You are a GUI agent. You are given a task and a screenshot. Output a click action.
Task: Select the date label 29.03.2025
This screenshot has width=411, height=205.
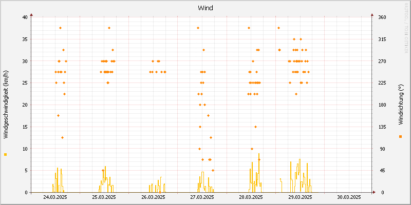pyautogui.click(x=300, y=197)
